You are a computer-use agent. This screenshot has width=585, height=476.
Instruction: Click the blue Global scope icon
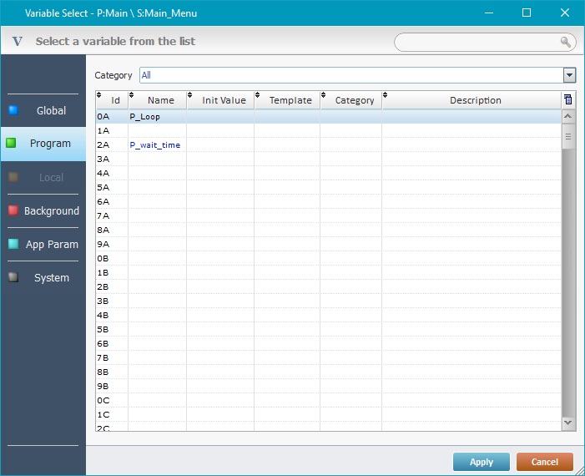[x=13, y=110]
